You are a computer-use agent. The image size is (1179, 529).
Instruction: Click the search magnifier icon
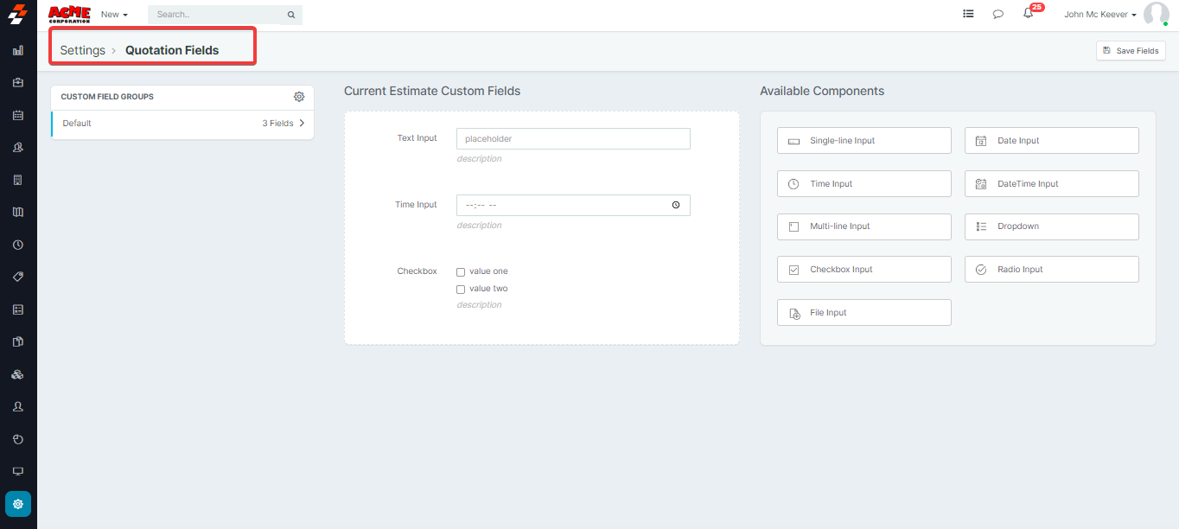pos(291,15)
